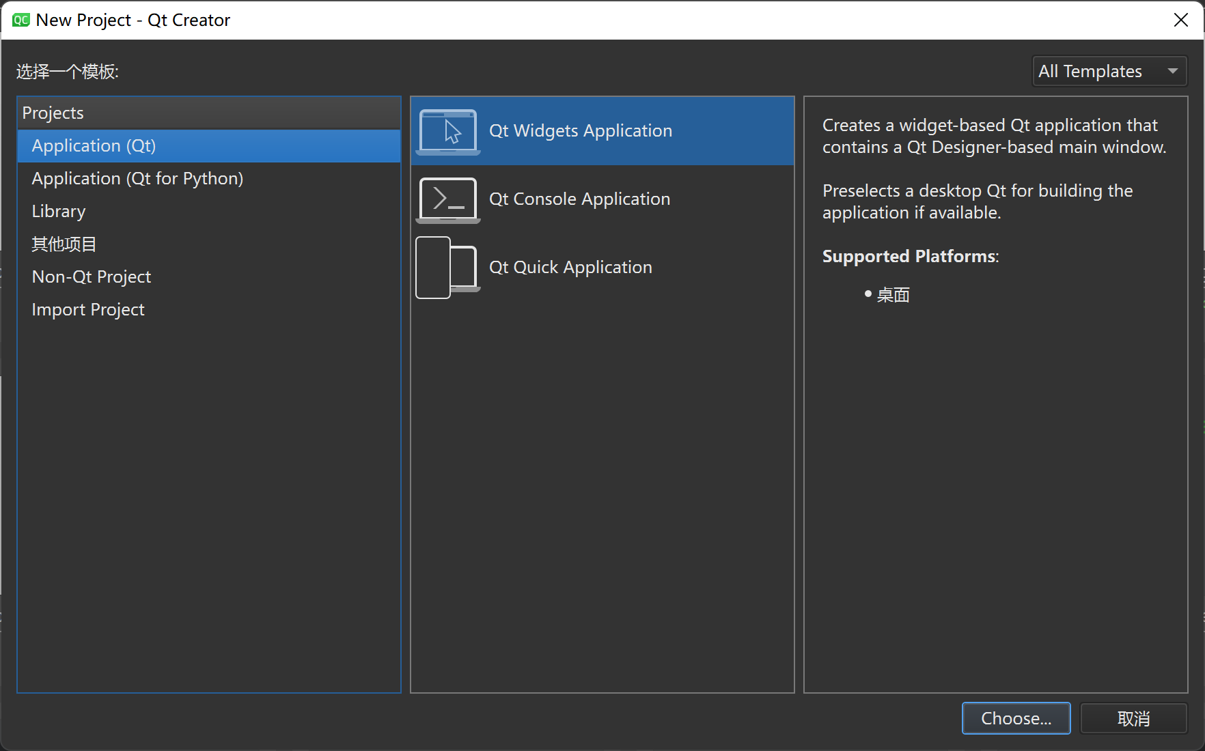Click the 取消 cancel button
The height and width of the screenshot is (751, 1205).
tap(1133, 718)
